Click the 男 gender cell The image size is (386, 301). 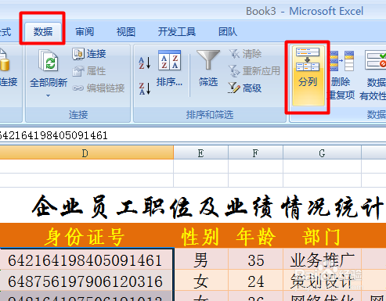pos(200,260)
